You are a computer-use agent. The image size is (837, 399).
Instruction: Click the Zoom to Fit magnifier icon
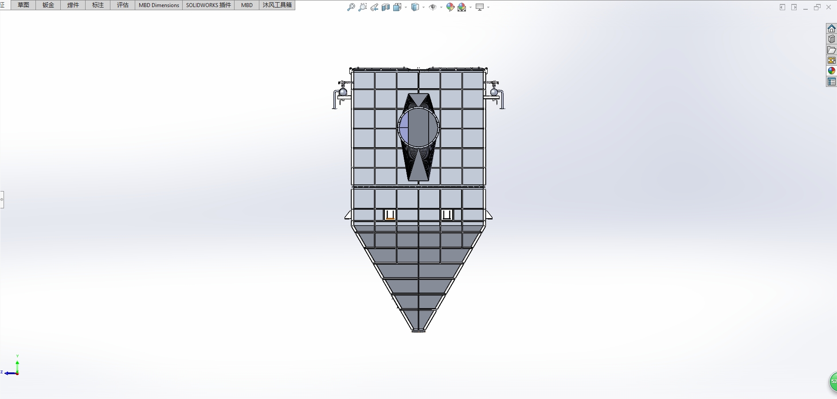351,7
